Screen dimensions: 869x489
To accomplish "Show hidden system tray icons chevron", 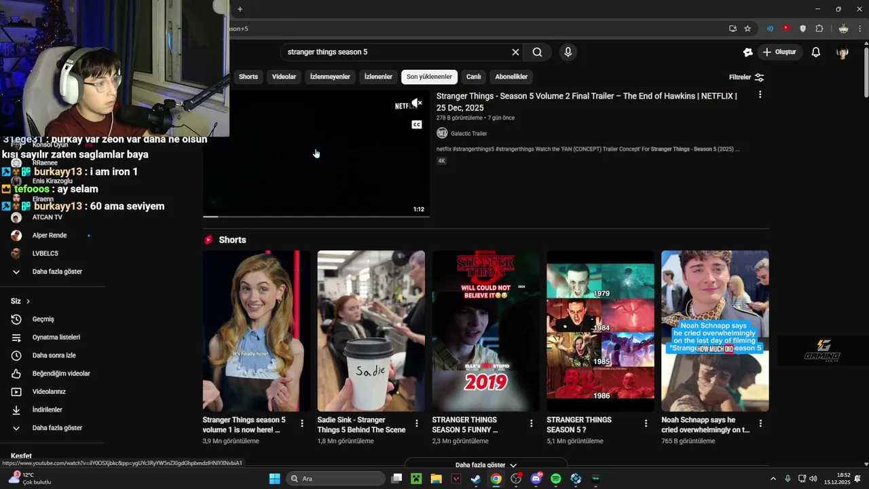I will (x=773, y=479).
